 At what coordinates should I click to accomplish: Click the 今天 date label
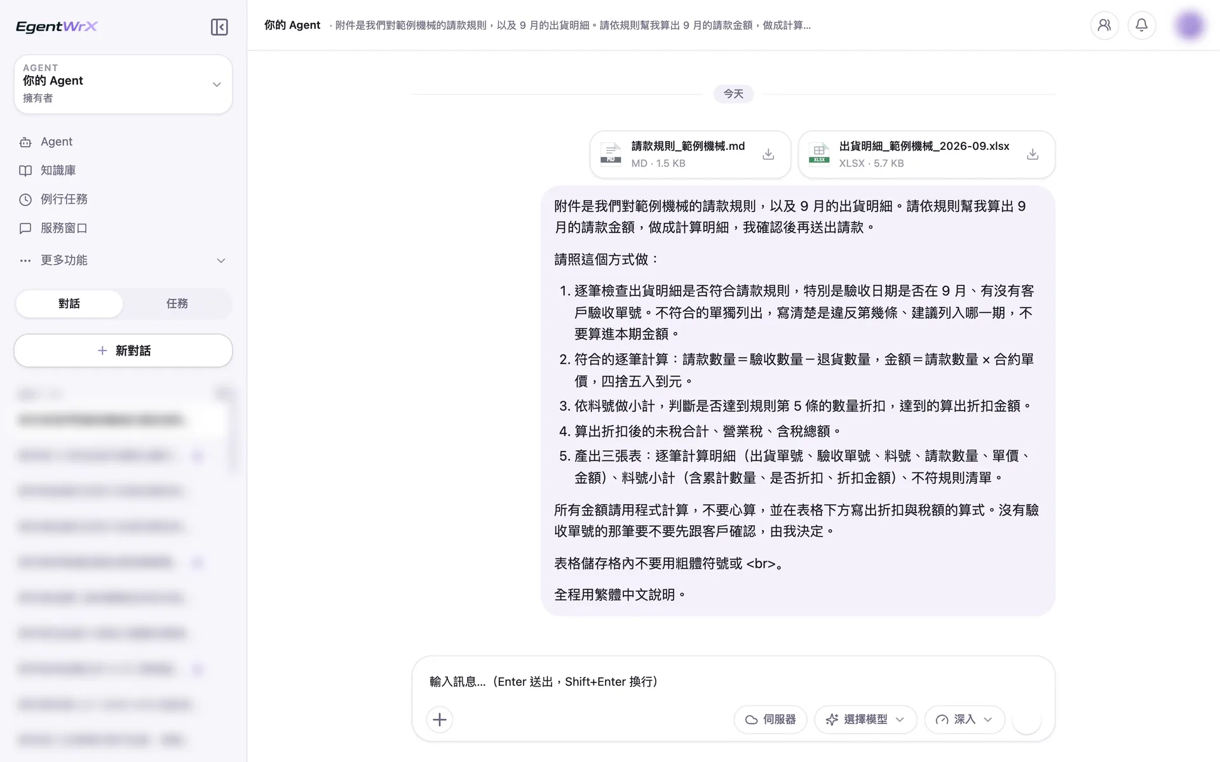point(733,94)
